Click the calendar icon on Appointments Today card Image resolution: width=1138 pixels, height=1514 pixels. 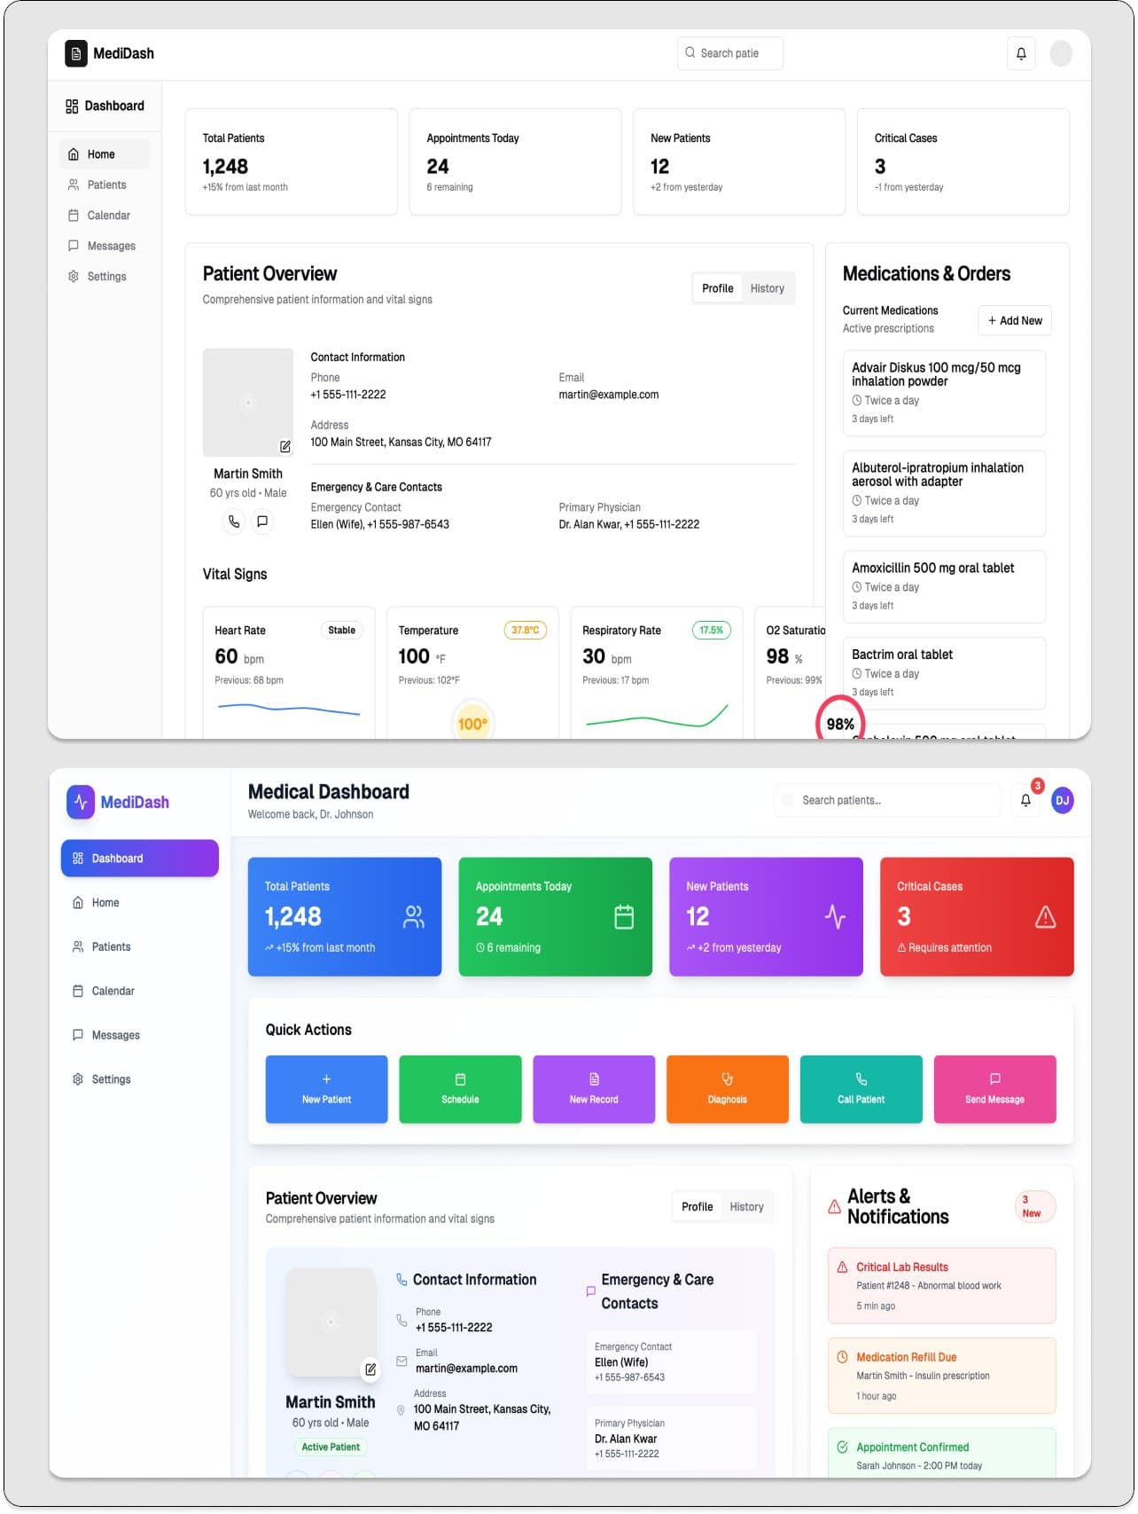(x=624, y=916)
